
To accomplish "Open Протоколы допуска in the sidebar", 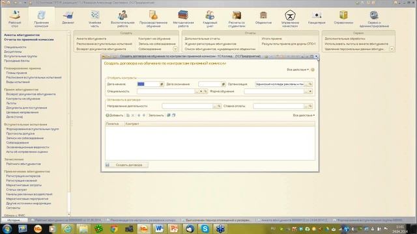I will pyautogui.click(x=20, y=134).
